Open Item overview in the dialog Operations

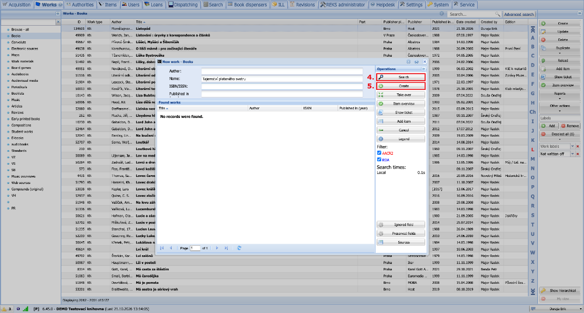pos(401,103)
